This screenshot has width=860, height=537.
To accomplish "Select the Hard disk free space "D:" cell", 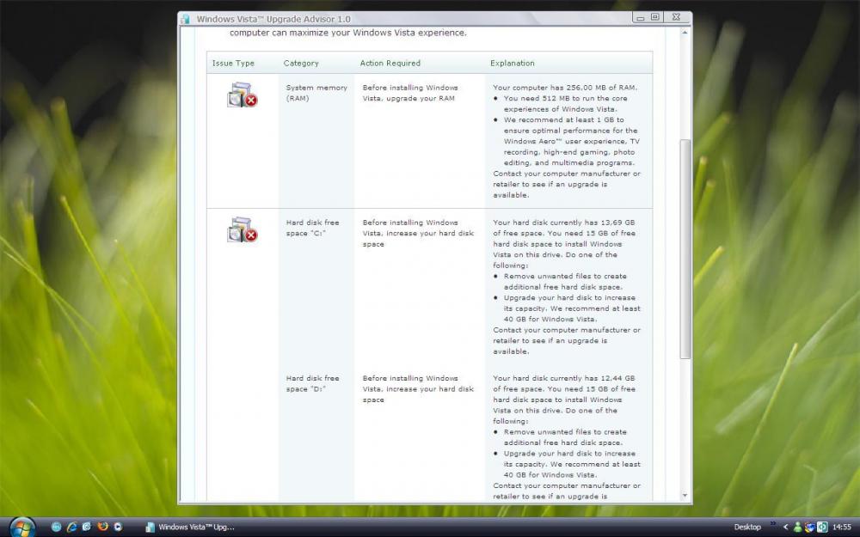I will click(x=313, y=383).
